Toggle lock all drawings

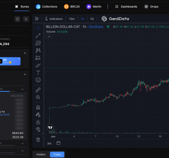(x=38, y=122)
